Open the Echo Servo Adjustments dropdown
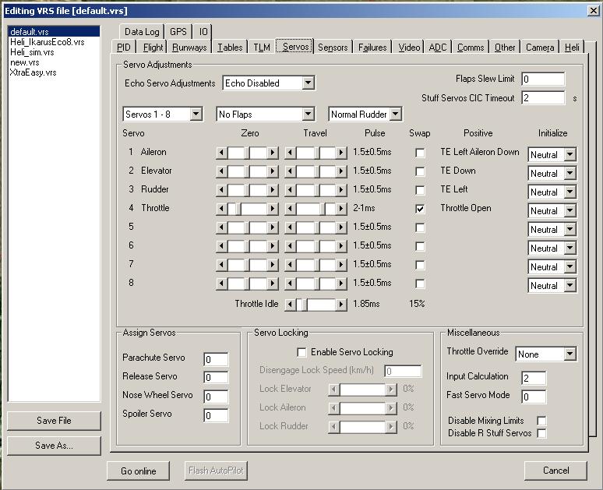603x490 pixels. pyautogui.click(x=309, y=83)
